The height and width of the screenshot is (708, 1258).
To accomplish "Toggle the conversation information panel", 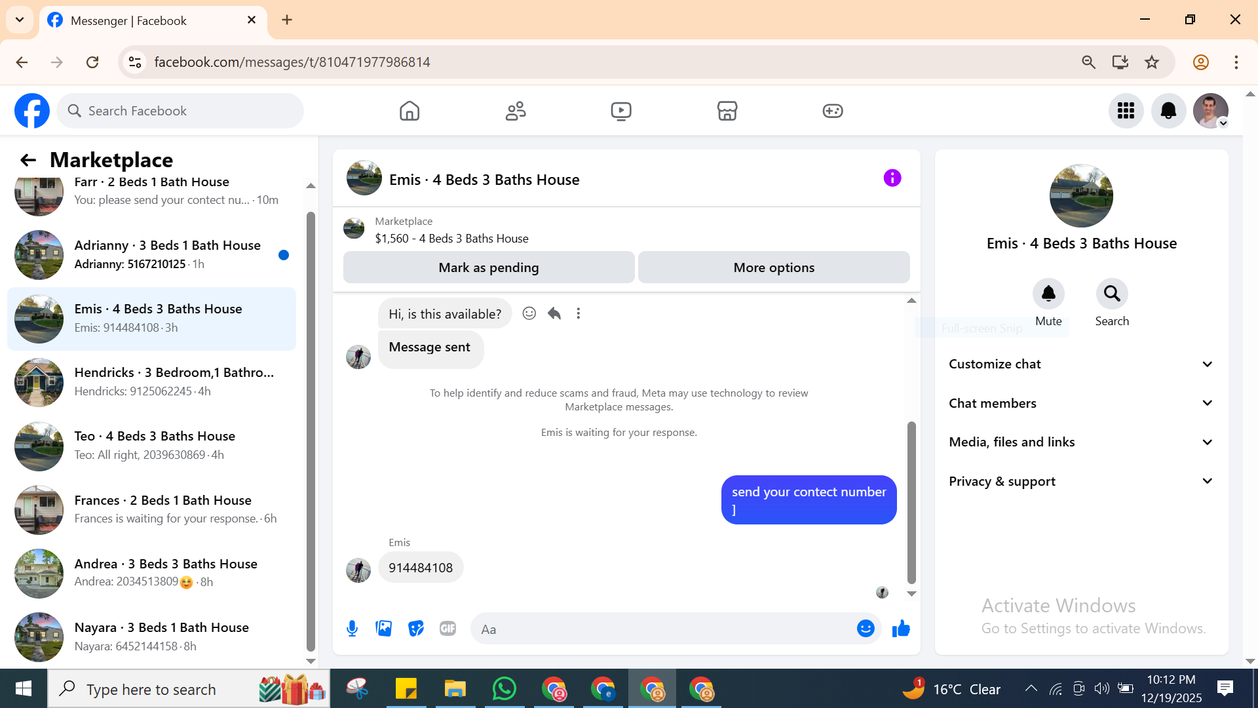I will (892, 178).
